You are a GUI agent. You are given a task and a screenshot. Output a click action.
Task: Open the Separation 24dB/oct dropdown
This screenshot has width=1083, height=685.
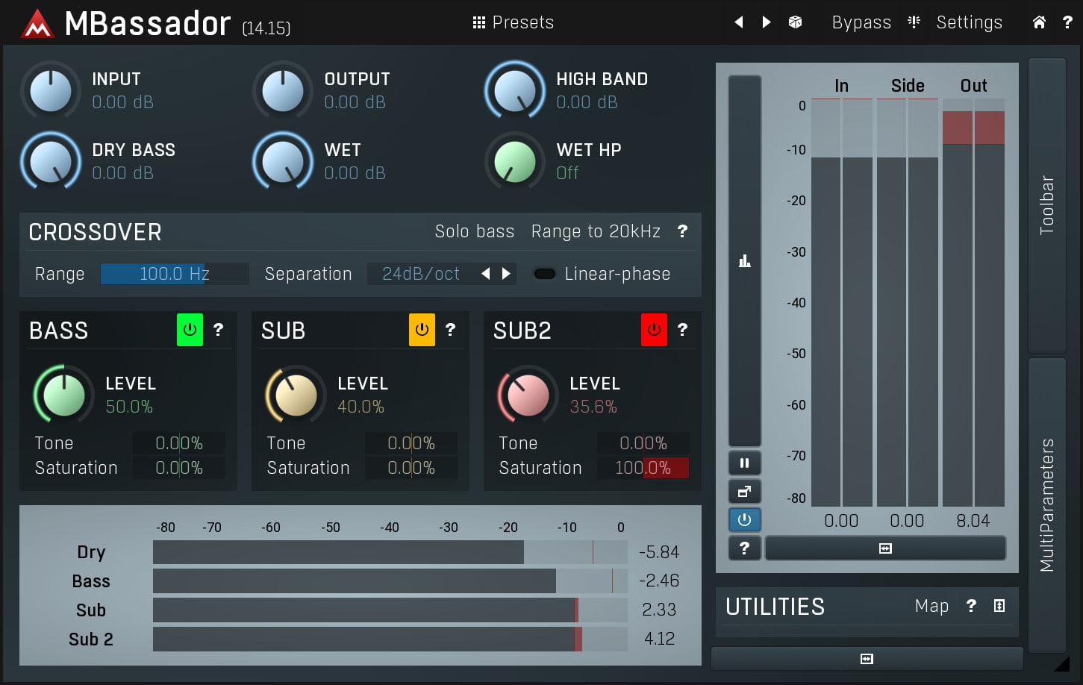420,274
